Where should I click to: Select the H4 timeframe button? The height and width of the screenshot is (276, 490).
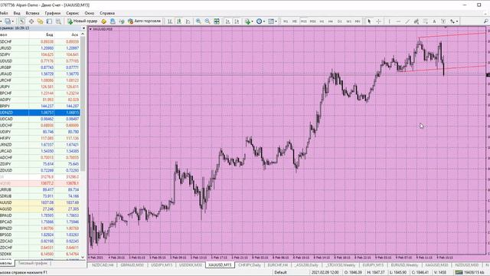331,21
